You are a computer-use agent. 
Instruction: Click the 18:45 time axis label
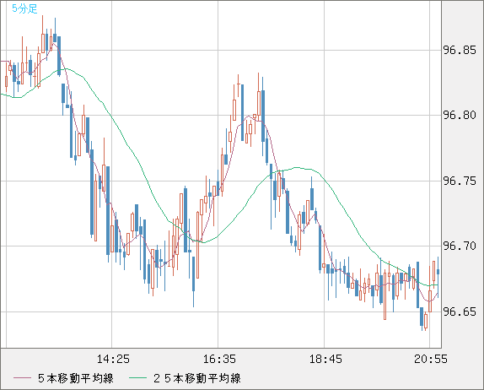[x=325, y=359]
